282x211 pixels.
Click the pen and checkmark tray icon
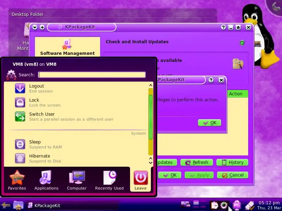tap(250, 206)
